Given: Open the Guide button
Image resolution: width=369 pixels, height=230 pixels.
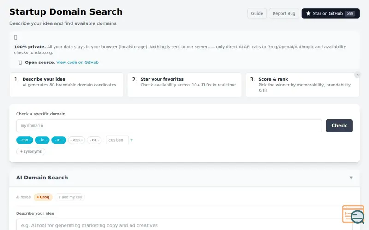Looking at the screenshot, I should (x=257, y=14).
